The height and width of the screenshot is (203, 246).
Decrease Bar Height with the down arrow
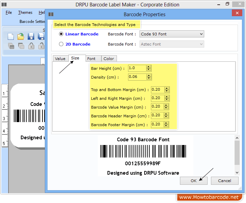(x=148, y=70)
